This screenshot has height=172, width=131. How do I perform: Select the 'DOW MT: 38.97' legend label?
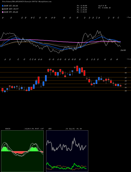coord(11,9)
